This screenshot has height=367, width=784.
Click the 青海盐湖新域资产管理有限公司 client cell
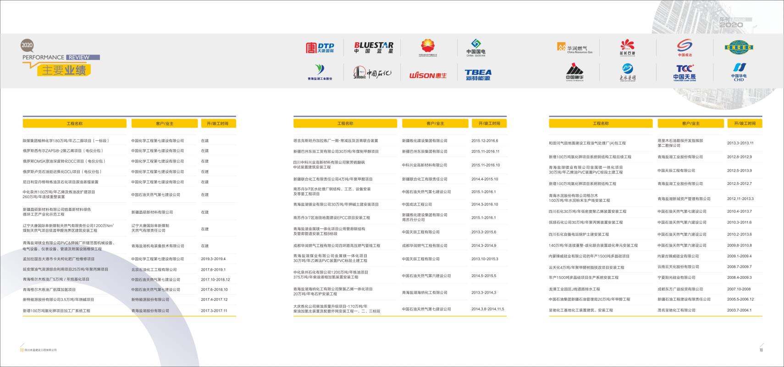click(684, 199)
